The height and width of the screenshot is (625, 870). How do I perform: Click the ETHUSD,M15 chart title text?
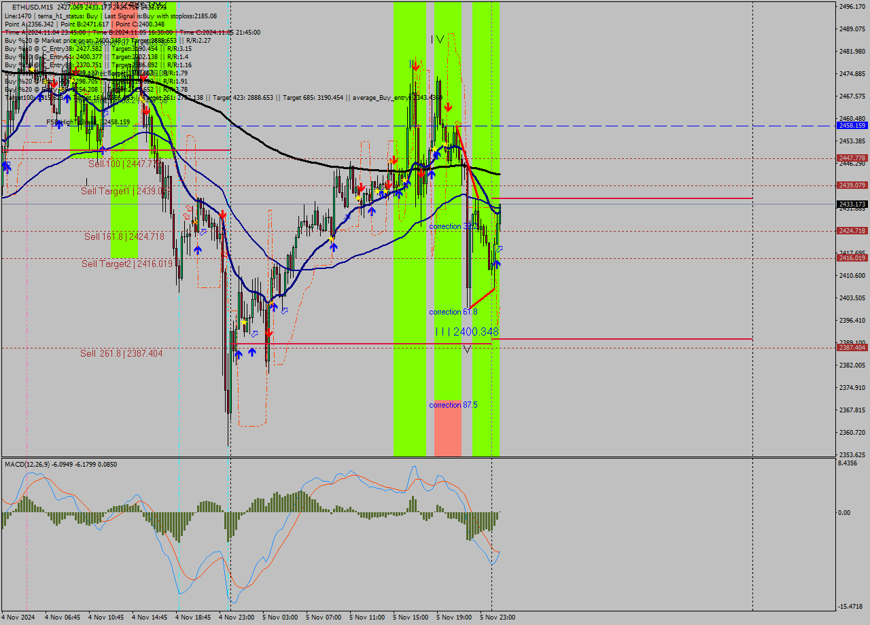point(33,7)
